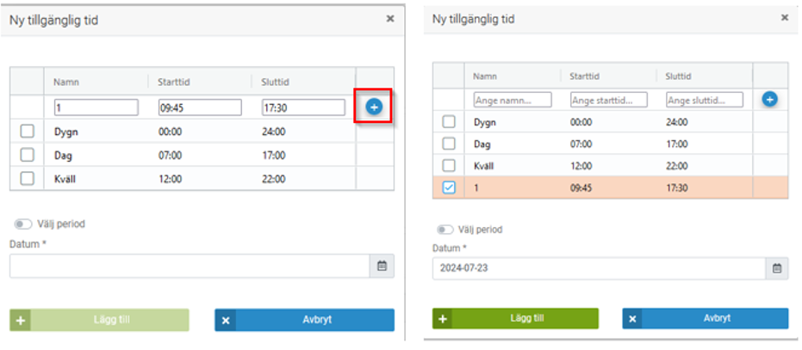Viewport: 802px width, 350px height.
Task: Click the Ange namn input field
Action: [x=513, y=100]
